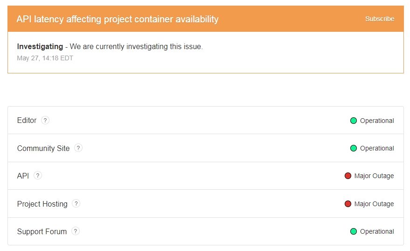410x251 pixels.
Task: Open the help tooltip for API
Action: pos(38,176)
